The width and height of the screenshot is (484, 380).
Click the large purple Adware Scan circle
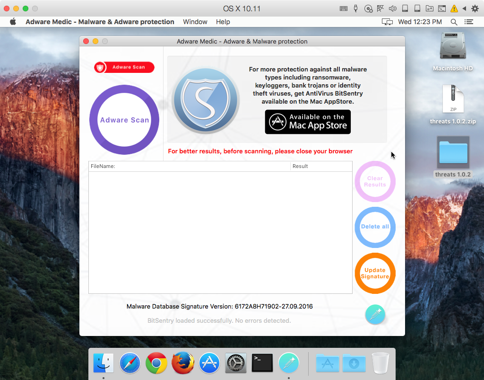(x=124, y=120)
